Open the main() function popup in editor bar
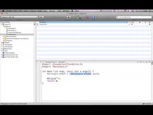The width and height of the screenshot is (153, 115). point(62,62)
